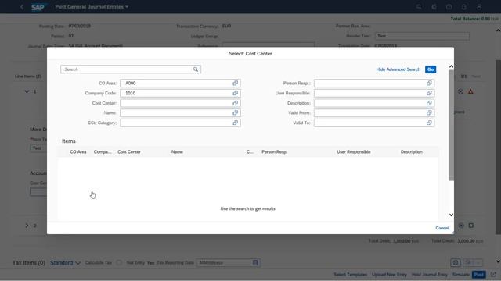Go back with the header back arrow
The width and height of the screenshot is (501, 281).
pos(22,7)
